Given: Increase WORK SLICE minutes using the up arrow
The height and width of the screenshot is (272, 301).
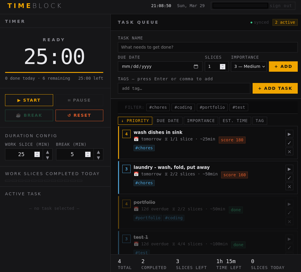Looking at the screenshot, I should point(47,152).
